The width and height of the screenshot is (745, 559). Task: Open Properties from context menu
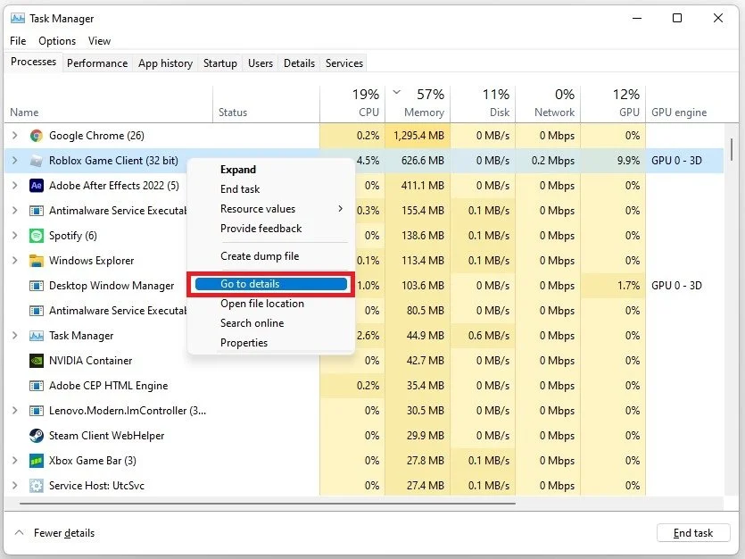pos(271,343)
